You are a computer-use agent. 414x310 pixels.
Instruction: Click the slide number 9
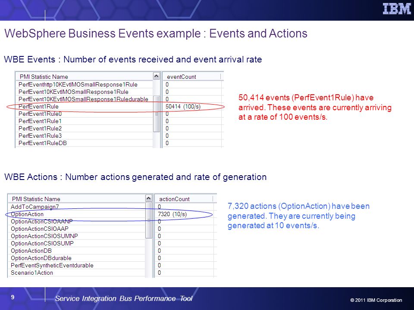coord(13,298)
